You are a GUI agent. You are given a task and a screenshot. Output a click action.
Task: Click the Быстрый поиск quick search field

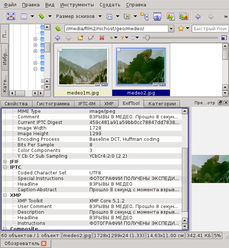210,29
